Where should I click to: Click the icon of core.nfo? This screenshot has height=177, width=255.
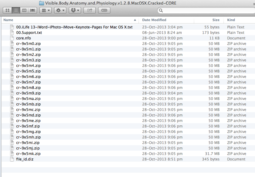point(12,38)
